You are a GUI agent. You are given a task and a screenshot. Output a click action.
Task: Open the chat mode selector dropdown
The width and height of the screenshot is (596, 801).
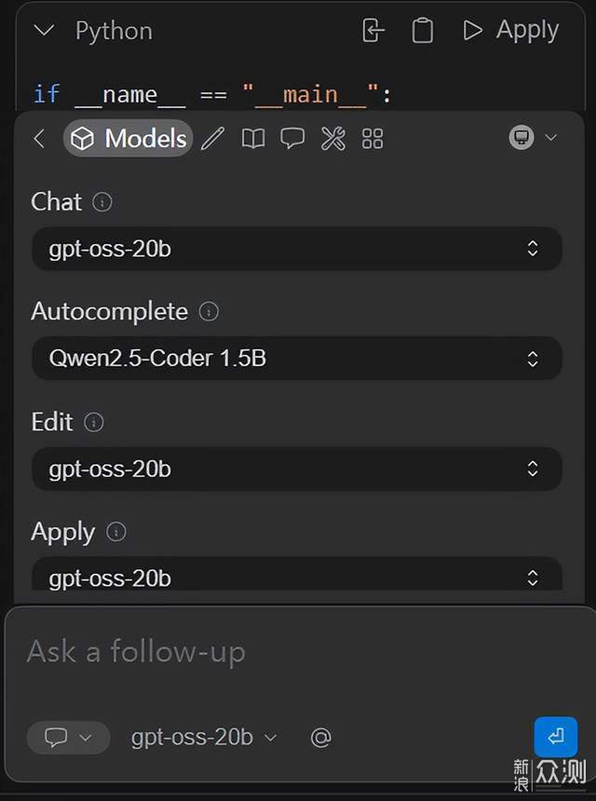click(x=68, y=738)
